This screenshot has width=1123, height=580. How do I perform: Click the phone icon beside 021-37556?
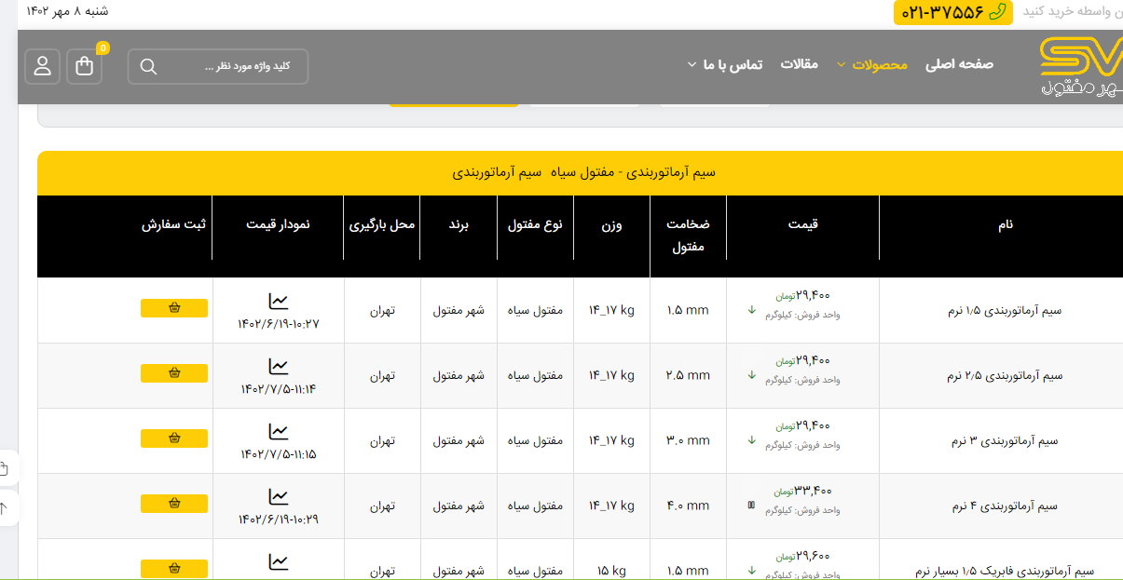pos(998,11)
